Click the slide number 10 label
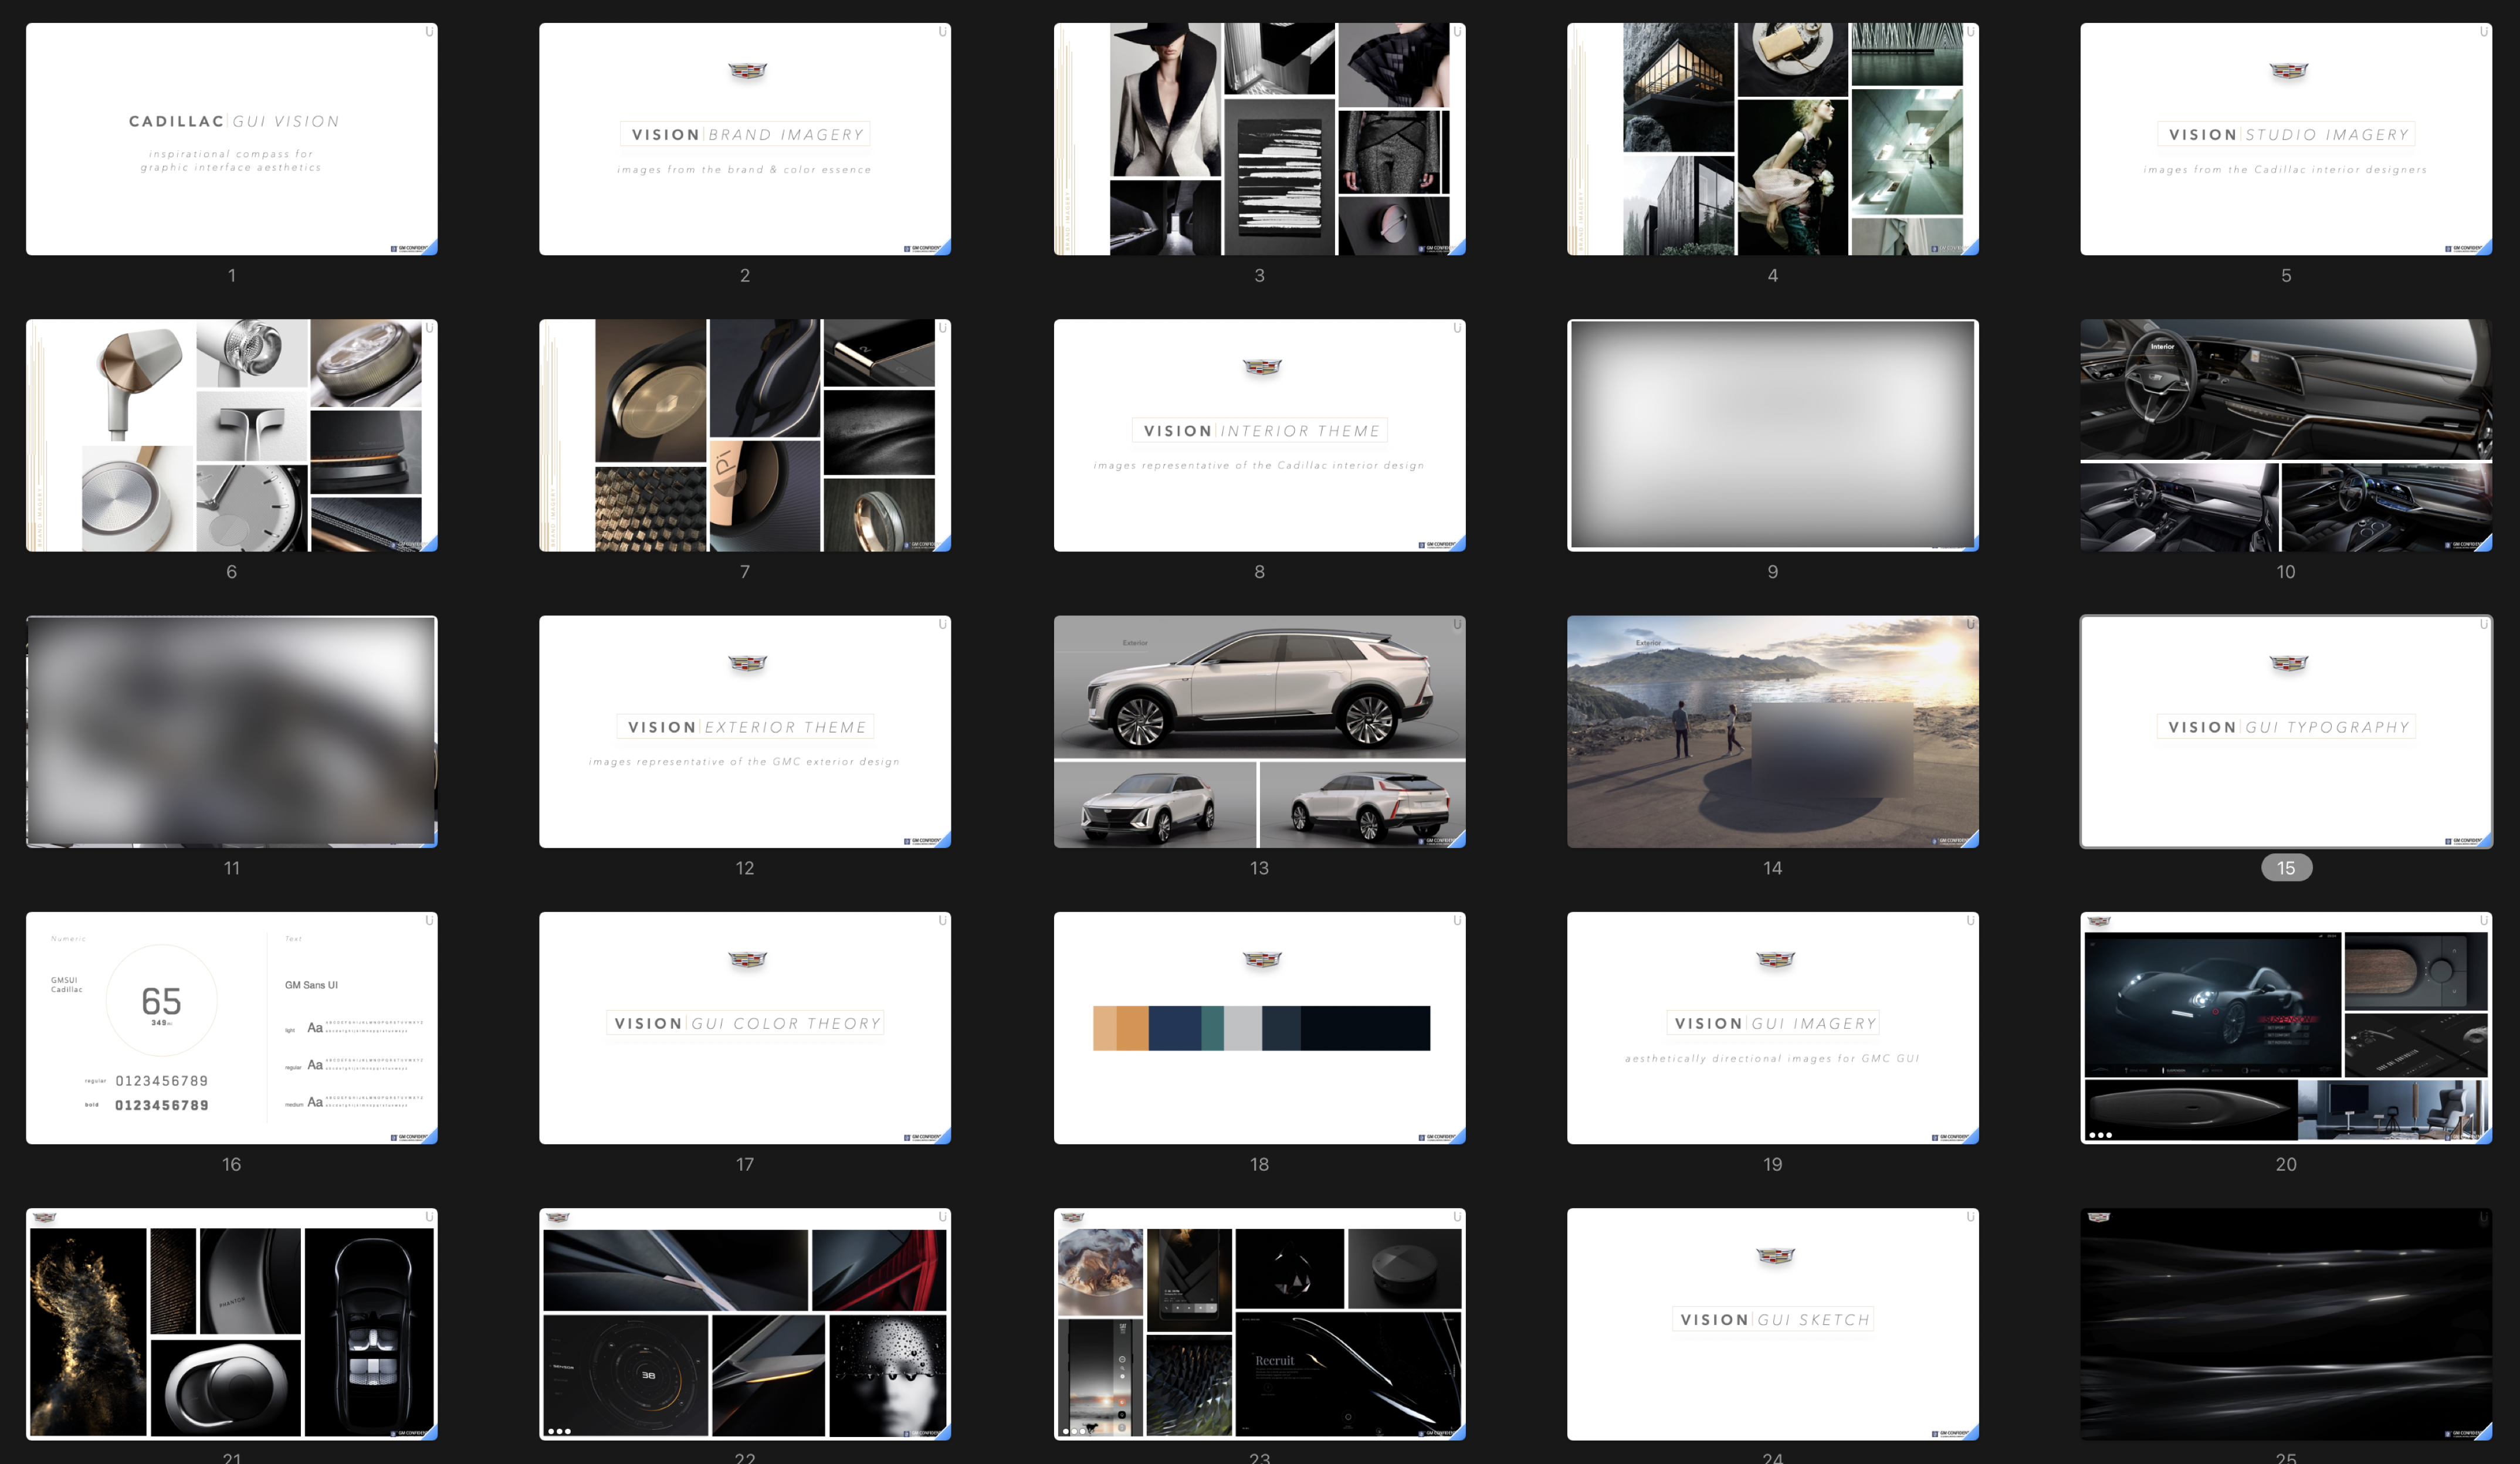2520x1464 pixels. pos(2285,572)
